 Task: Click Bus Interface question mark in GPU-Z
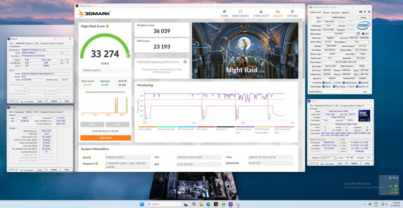(x=369, y=41)
